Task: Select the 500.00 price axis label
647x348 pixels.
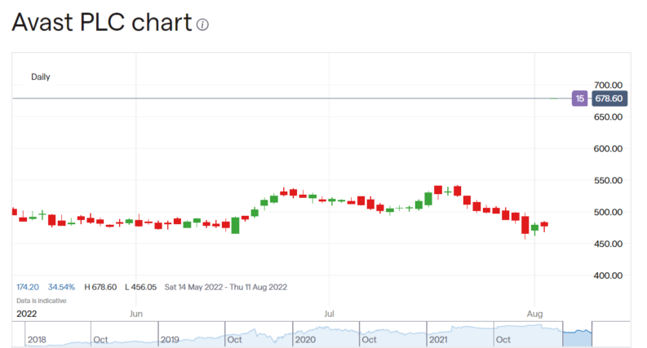Action: pos(608,213)
